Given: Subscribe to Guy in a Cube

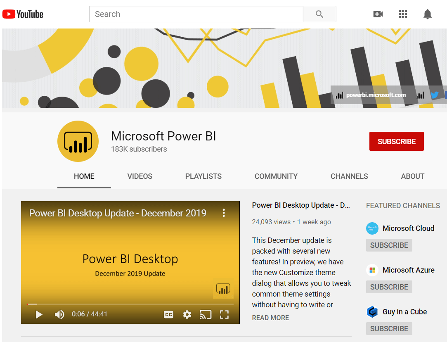Looking at the screenshot, I should [389, 328].
